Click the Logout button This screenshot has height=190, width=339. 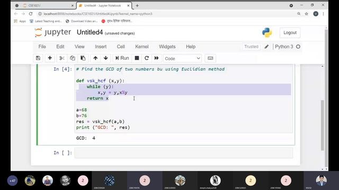290,33
